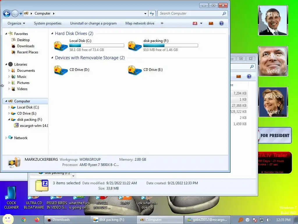Click System properties in the toolbar

[x=48, y=23]
